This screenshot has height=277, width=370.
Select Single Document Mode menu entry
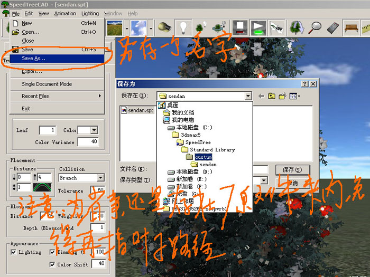pyautogui.click(x=57, y=84)
